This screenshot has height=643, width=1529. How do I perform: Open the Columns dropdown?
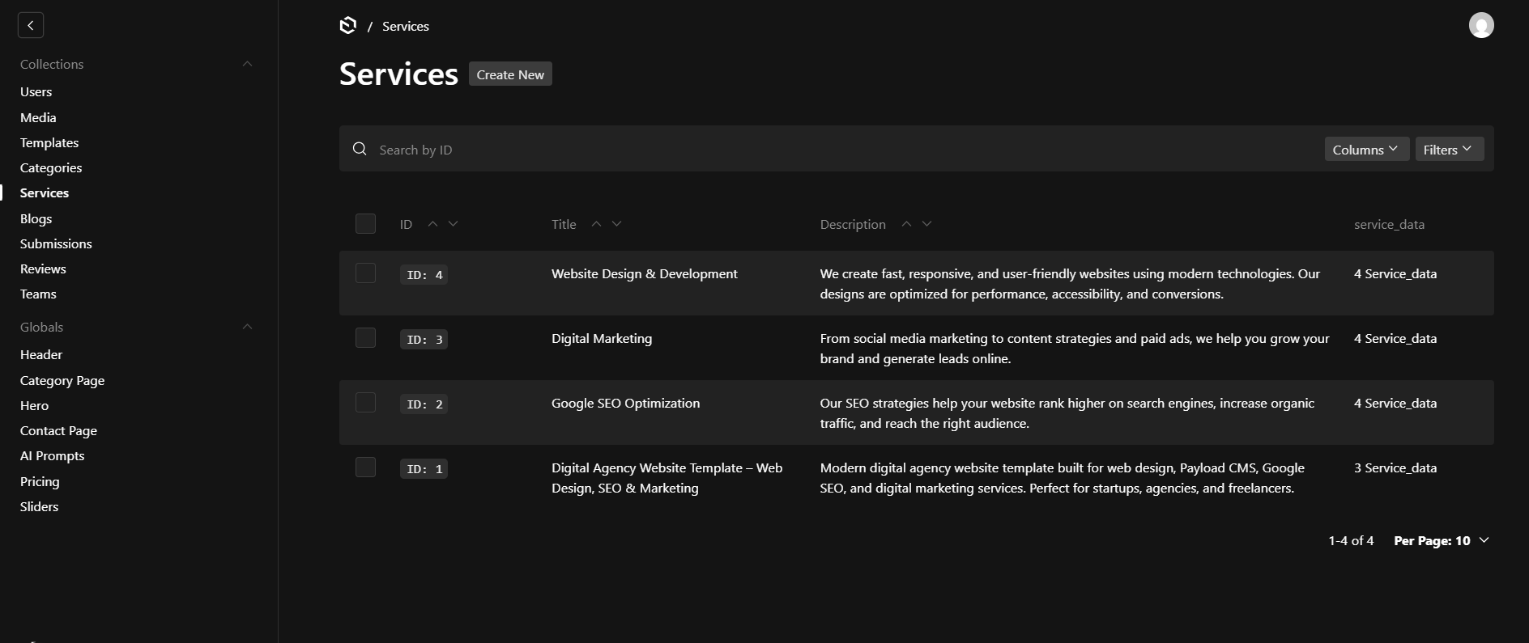1366,150
